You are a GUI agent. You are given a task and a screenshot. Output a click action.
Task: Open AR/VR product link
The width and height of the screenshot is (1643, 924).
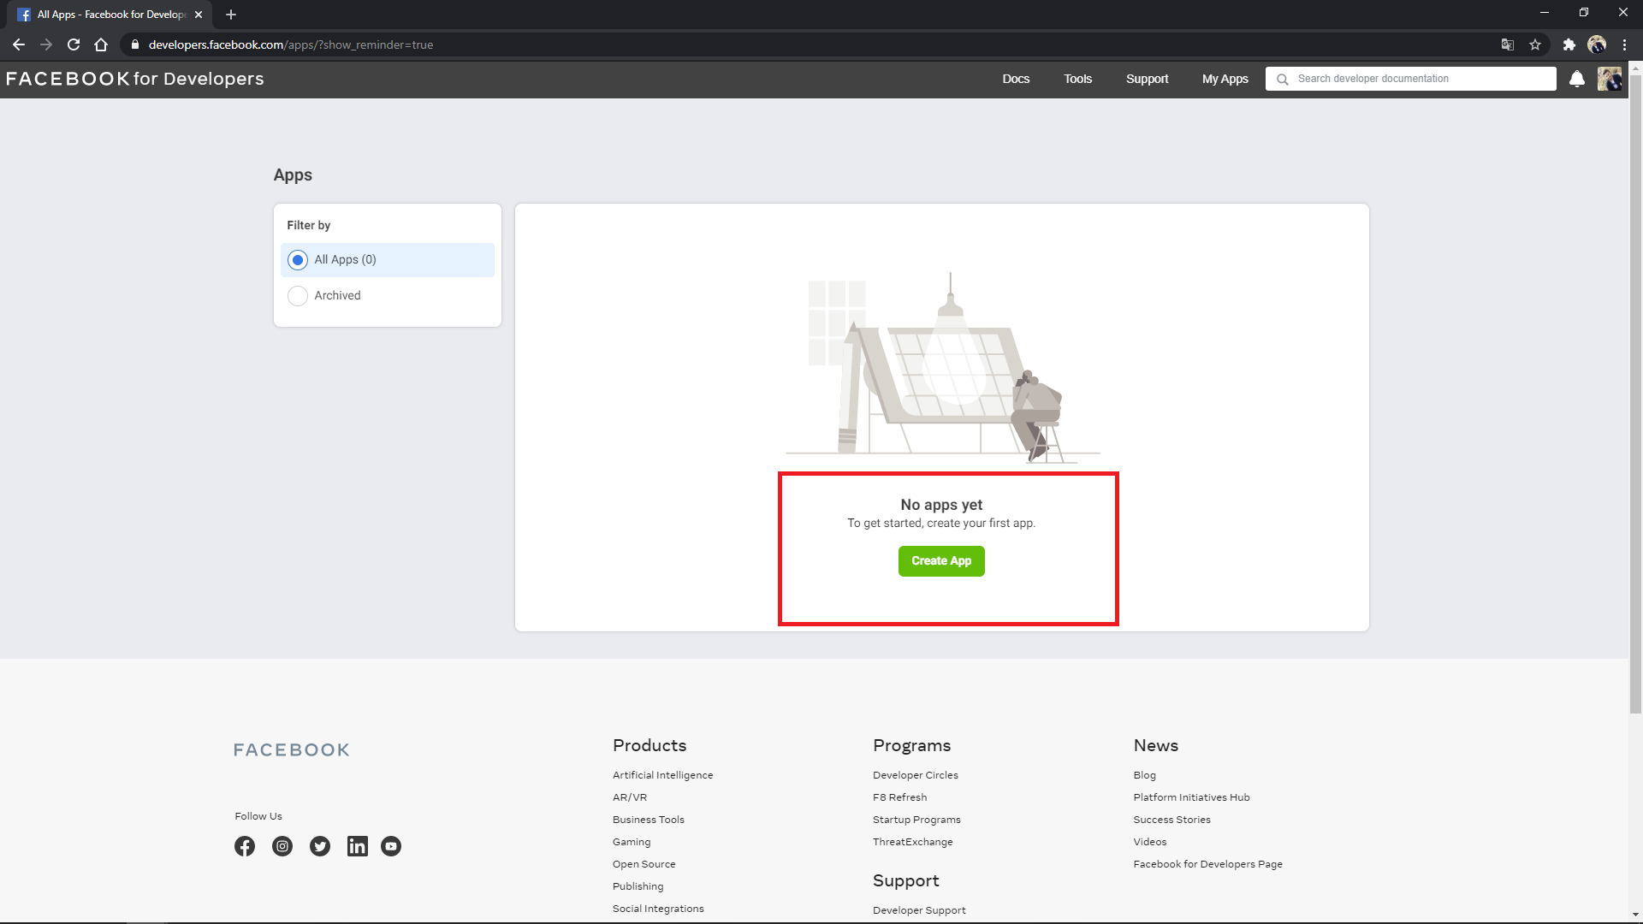click(630, 797)
